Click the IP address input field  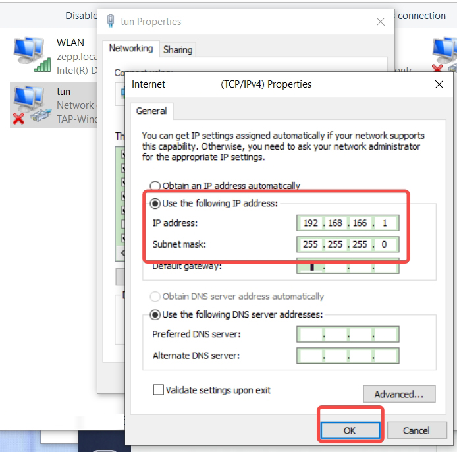tap(348, 223)
